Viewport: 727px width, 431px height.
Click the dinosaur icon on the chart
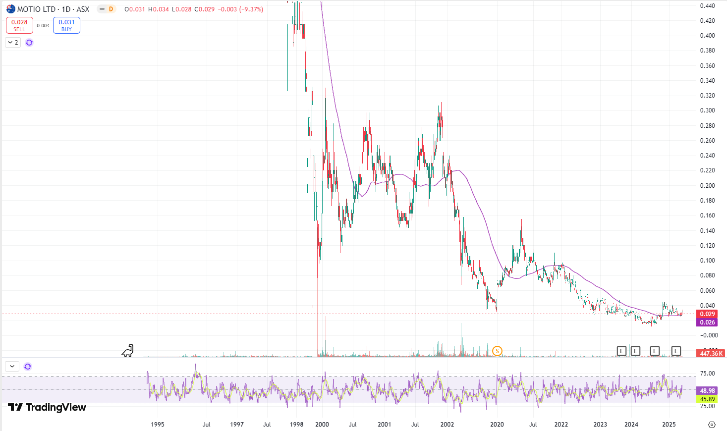(128, 351)
